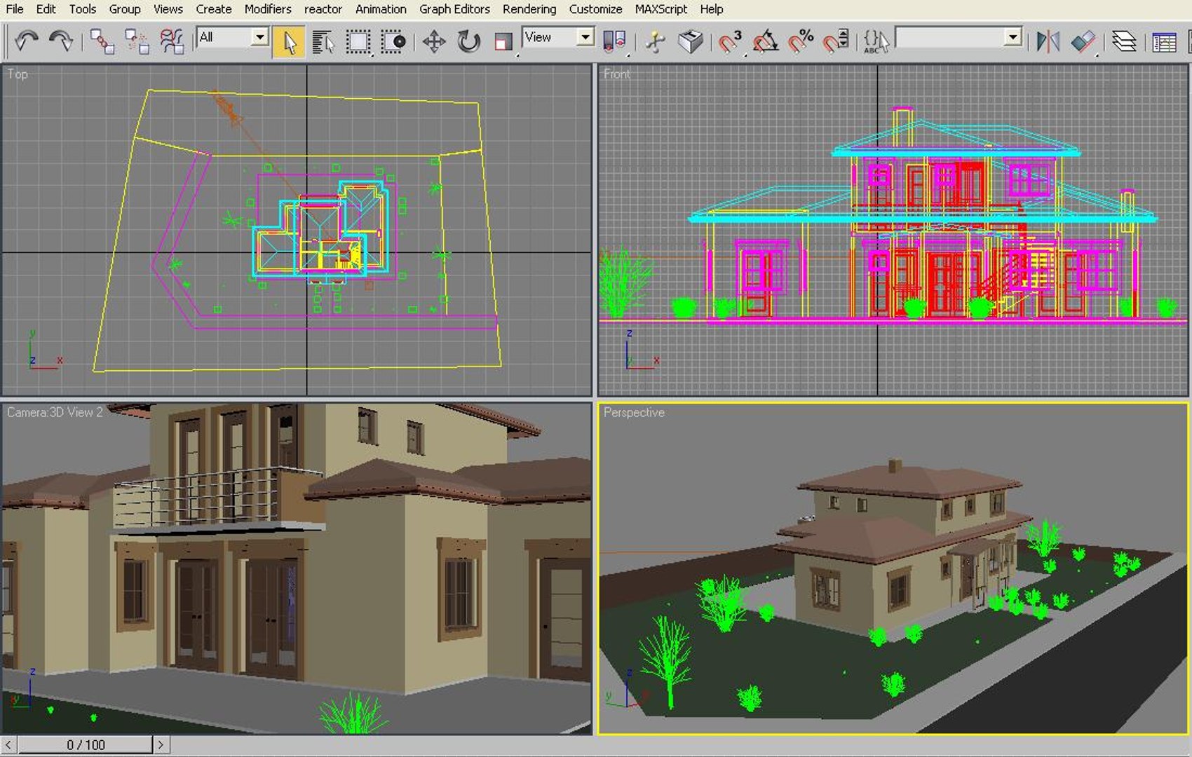Click the Mirror tool icon

[1048, 41]
